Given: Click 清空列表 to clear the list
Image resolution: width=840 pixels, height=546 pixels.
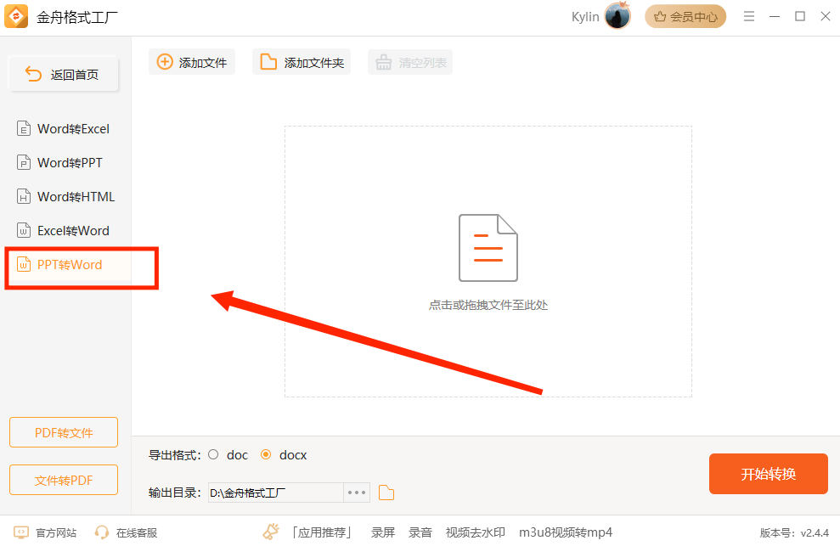Looking at the screenshot, I should coord(410,62).
